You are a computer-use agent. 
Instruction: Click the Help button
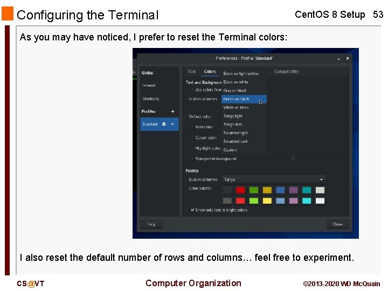(x=151, y=224)
